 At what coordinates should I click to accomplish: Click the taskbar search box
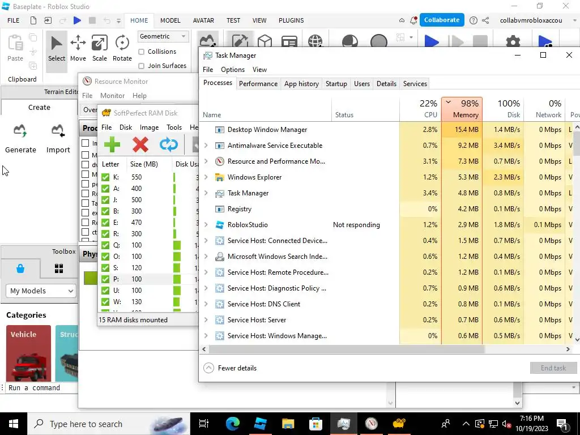pos(109,424)
